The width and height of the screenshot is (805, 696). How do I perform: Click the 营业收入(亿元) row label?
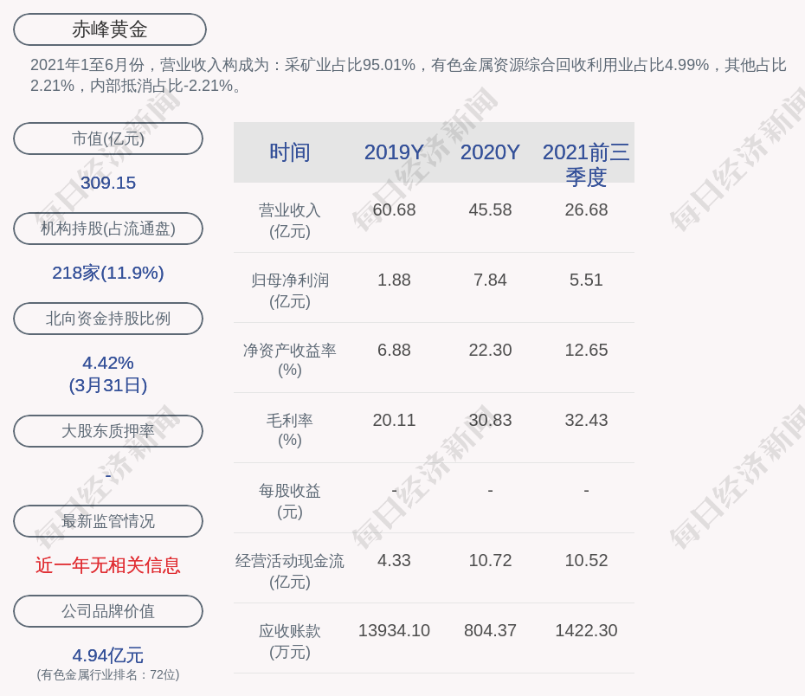pyautogui.click(x=290, y=221)
